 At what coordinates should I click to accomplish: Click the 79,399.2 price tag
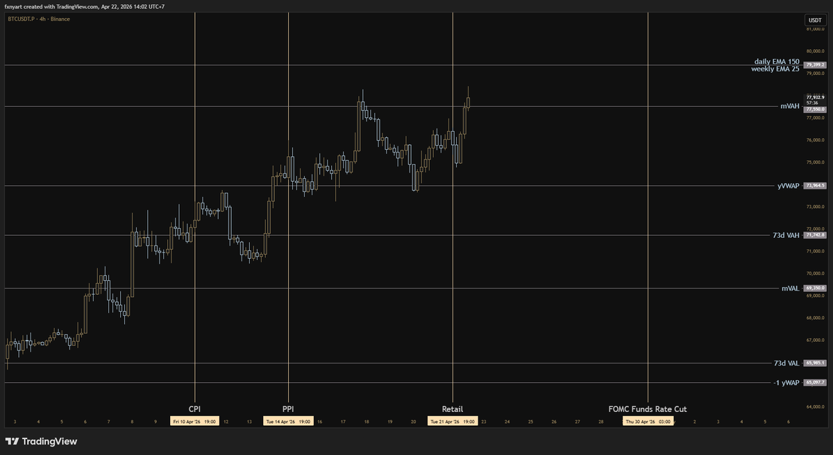click(815, 65)
